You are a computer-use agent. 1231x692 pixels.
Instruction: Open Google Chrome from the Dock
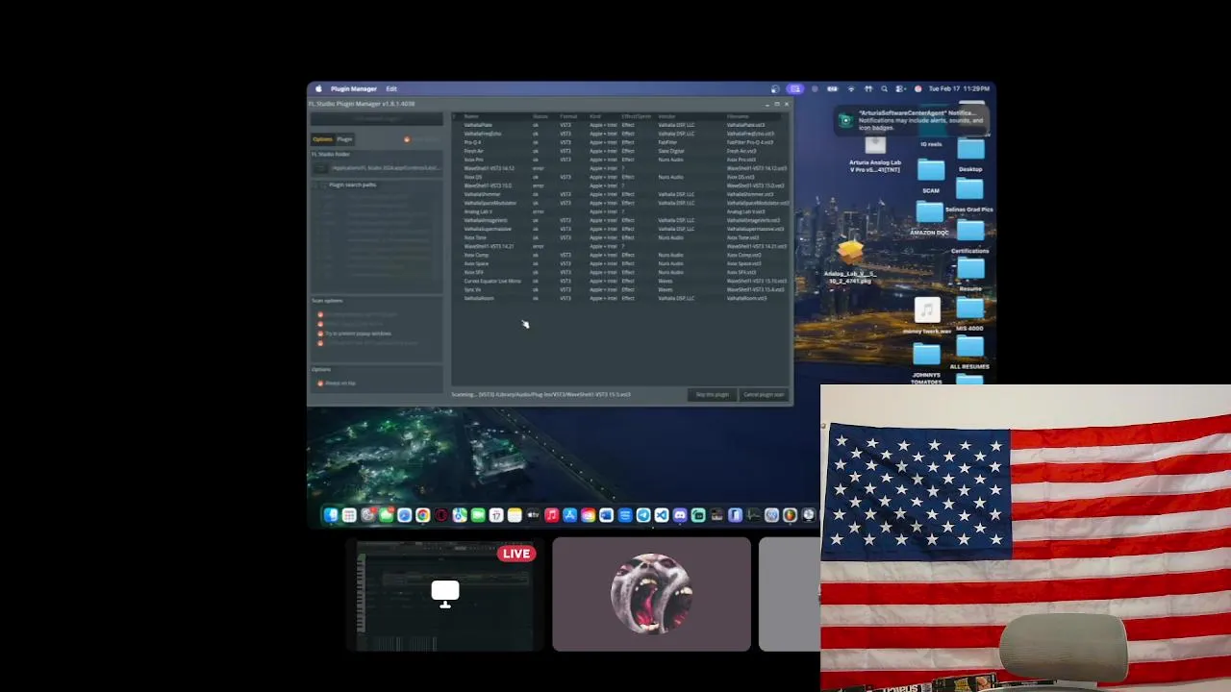(x=422, y=515)
